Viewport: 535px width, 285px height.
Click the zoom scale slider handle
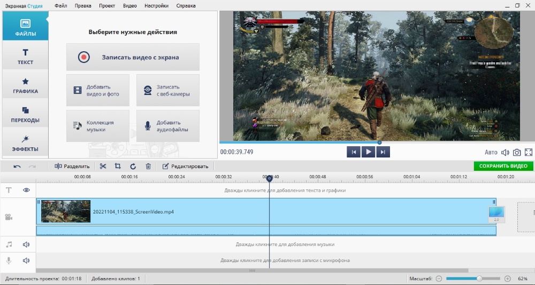click(x=479, y=279)
